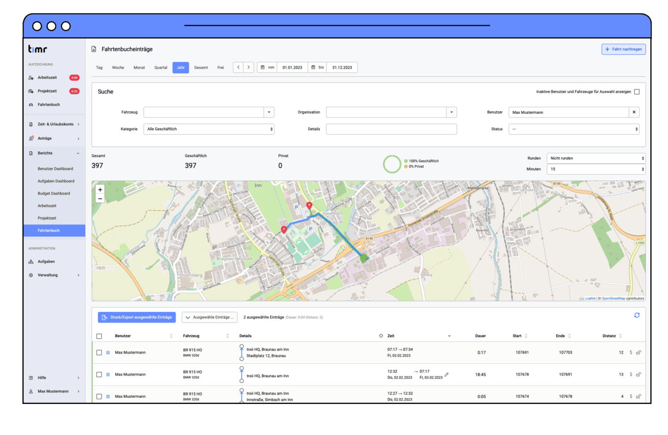Open Benutzer Dashboard report
The height and width of the screenshot is (435, 668).
coord(55,169)
